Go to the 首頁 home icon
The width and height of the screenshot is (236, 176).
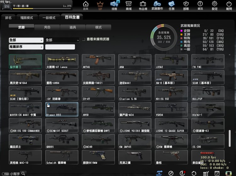coord(86,6)
